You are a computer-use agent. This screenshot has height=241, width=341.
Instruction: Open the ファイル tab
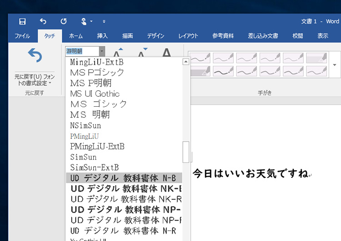click(22, 36)
